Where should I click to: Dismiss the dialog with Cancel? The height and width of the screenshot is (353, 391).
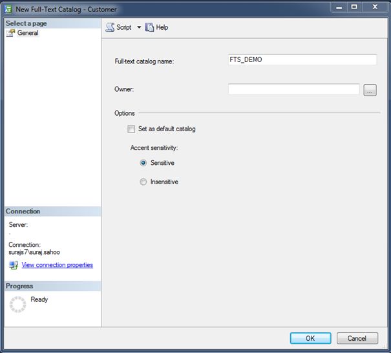pos(357,338)
